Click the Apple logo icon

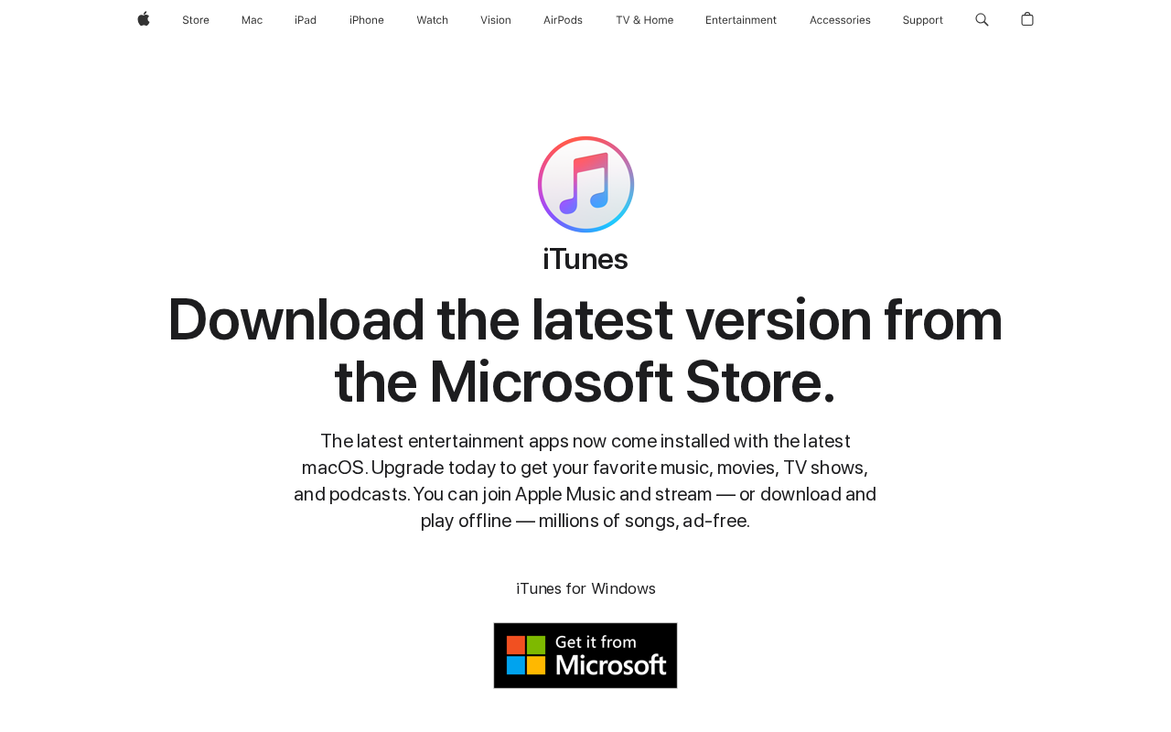click(144, 19)
